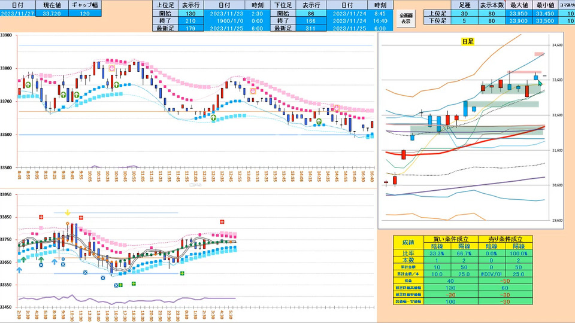Viewport: 575px width, 323px height.
Task: Select the date cell 1900/1/0
Action: click(x=225, y=21)
